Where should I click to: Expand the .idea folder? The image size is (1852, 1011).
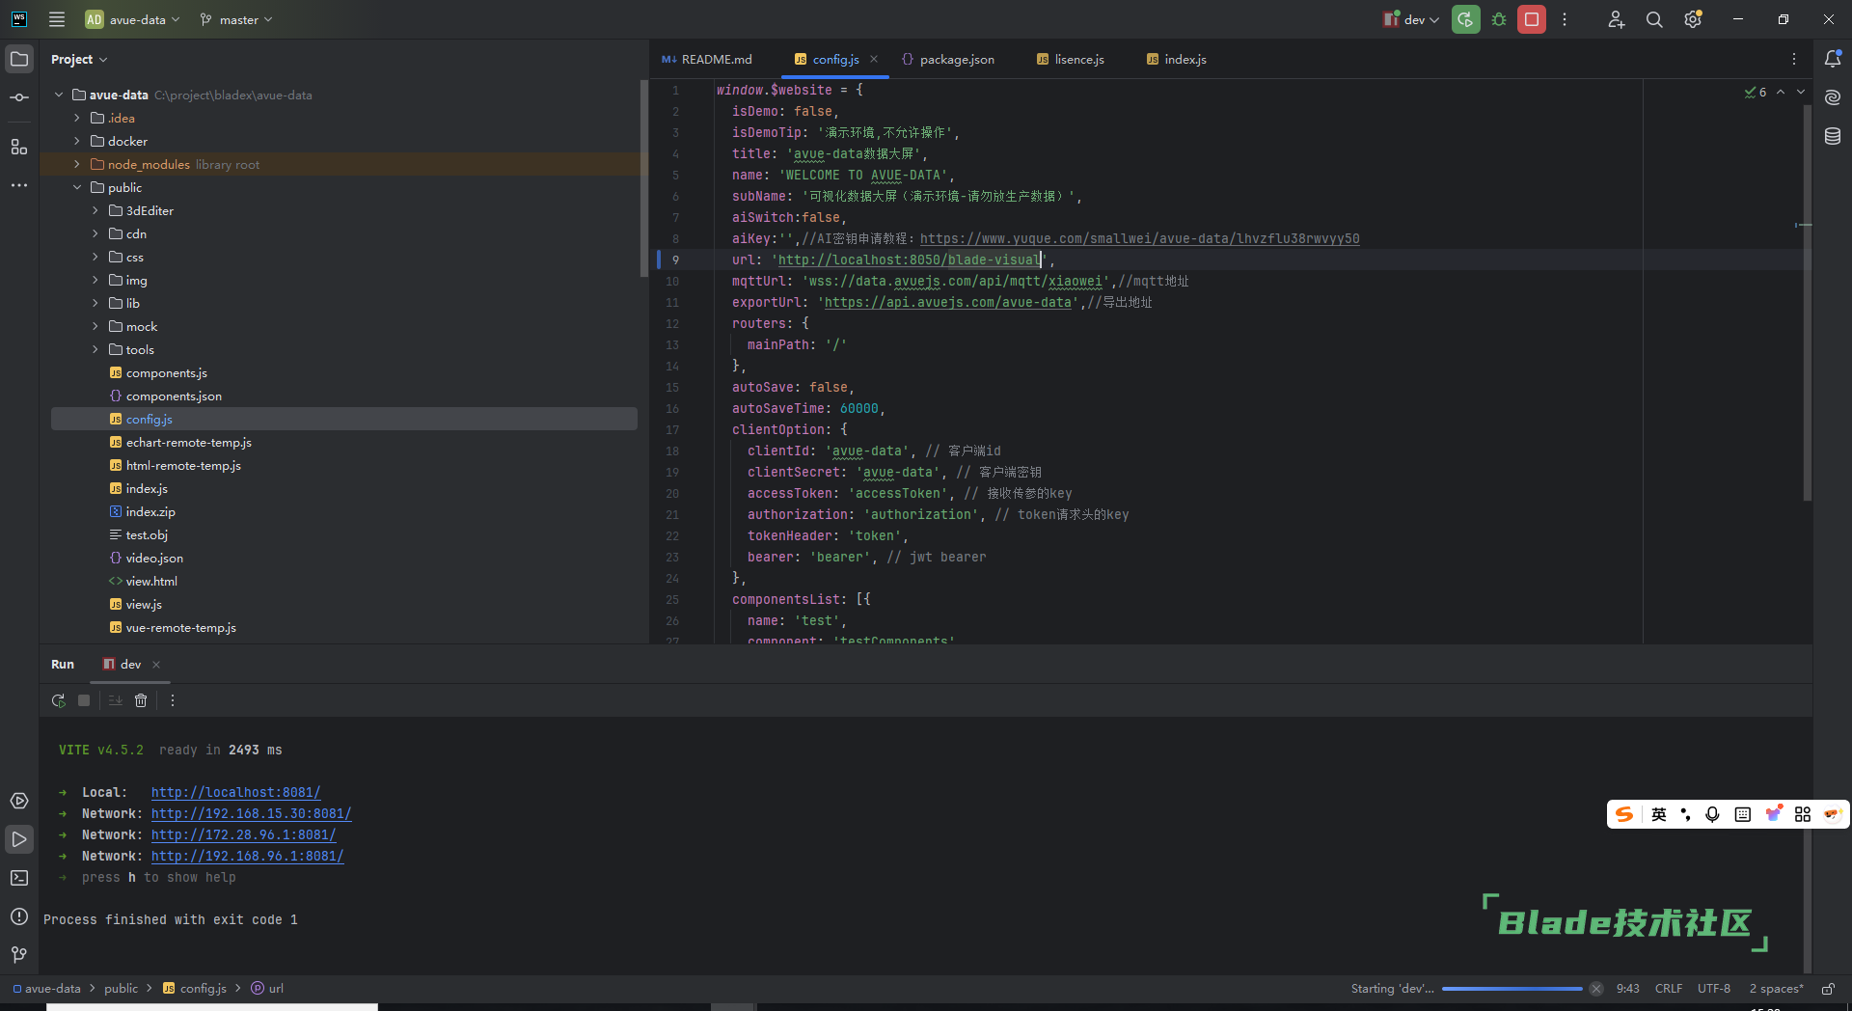click(x=77, y=118)
